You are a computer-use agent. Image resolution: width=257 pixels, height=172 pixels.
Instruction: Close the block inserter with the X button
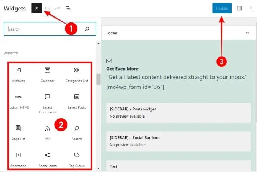click(x=37, y=8)
